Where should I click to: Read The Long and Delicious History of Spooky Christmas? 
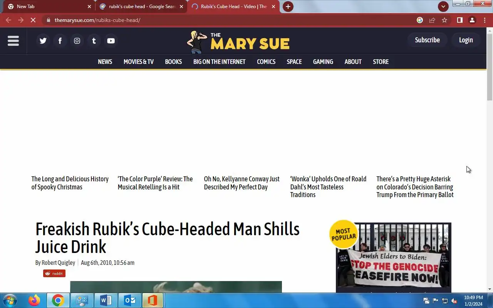70,183
